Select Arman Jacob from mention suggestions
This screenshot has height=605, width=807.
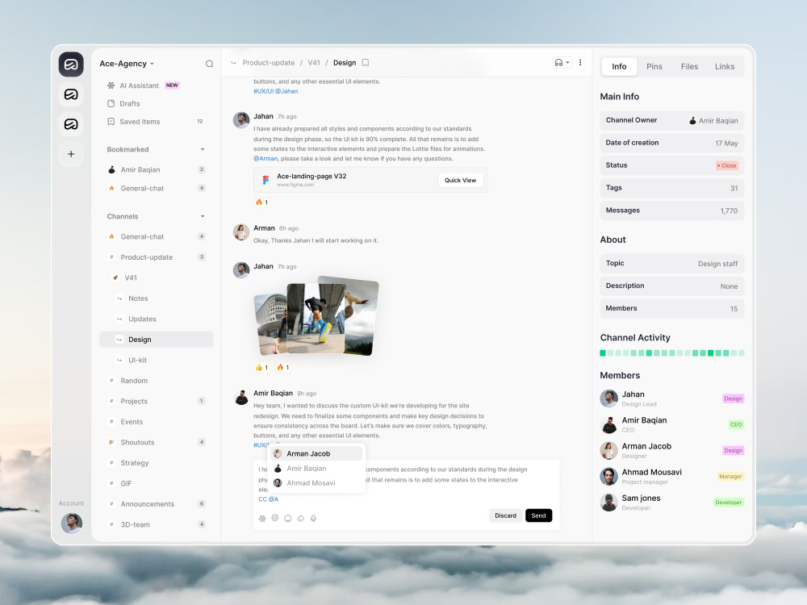click(x=317, y=453)
